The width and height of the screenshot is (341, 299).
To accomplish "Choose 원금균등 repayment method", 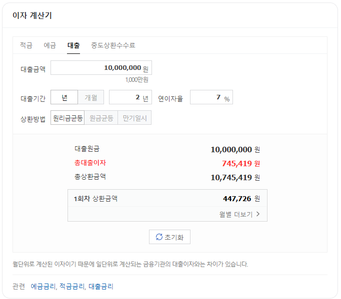I will 101,118.
